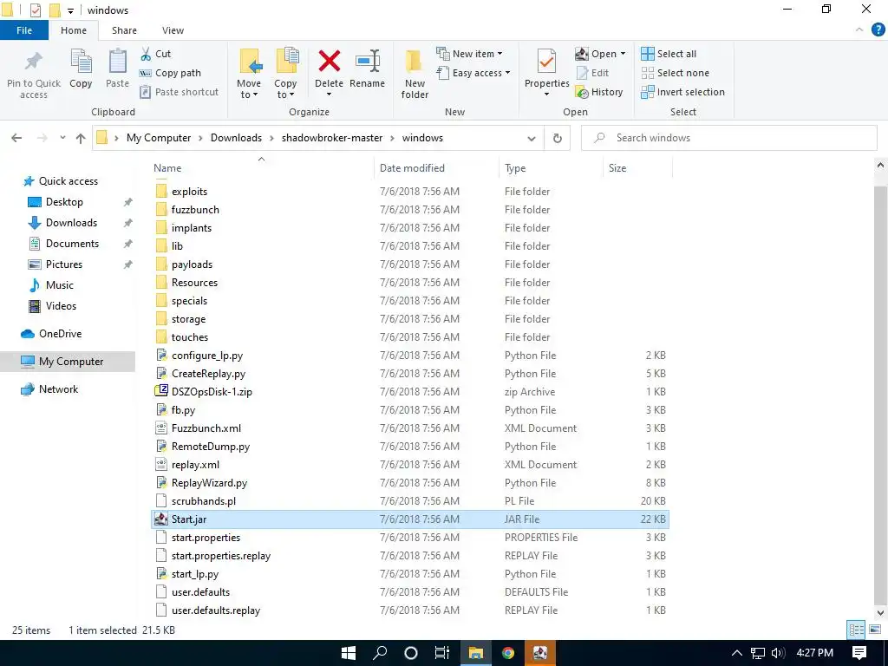The width and height of the screenshot is (888, 666).
Task: Select the Start.jar file
Action: click(x=410, y=519)
